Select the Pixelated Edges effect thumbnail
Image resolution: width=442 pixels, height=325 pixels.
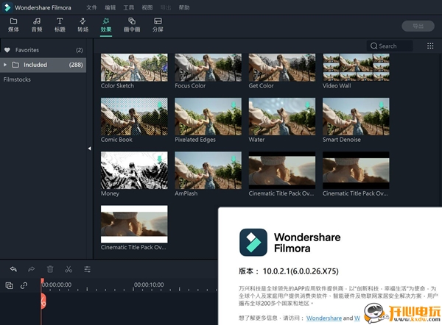point(208,116)
